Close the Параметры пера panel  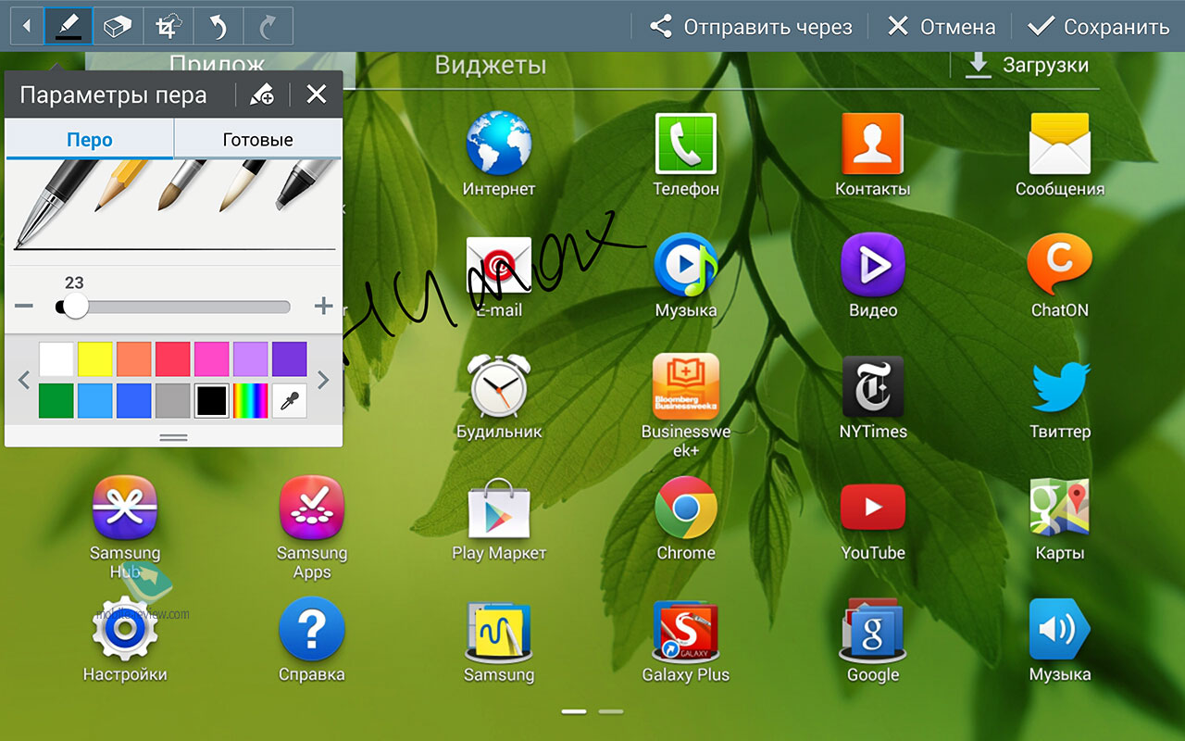tap(317, 94)
